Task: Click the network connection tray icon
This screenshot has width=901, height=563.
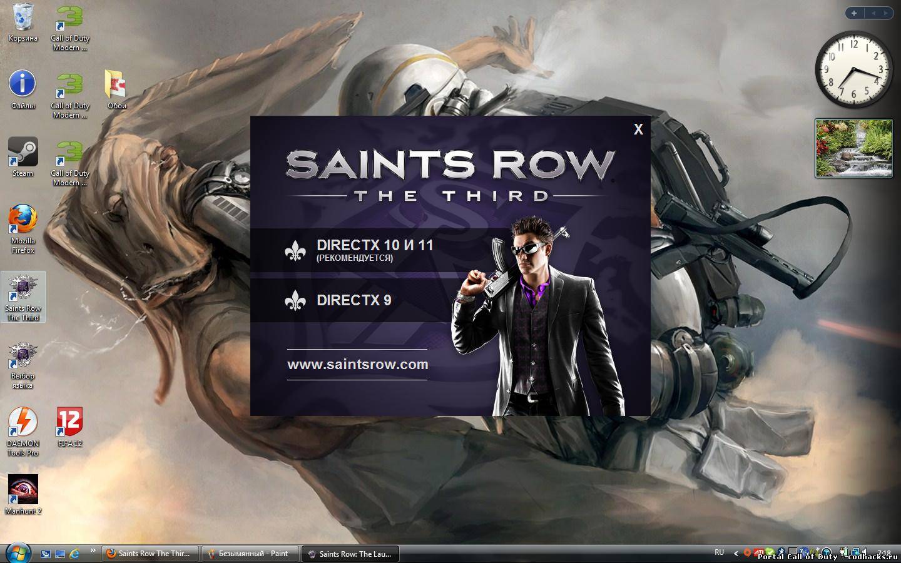Action: point(855,553)
